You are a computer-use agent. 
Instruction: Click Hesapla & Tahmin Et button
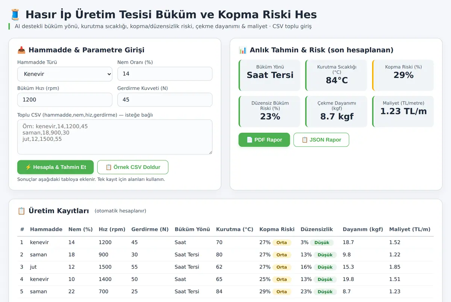55,167
